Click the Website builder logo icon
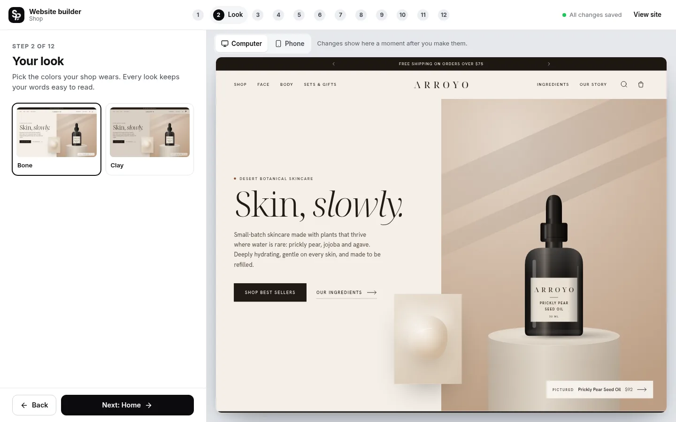Viewport: 676px width, 422px height. click(16, 15)
